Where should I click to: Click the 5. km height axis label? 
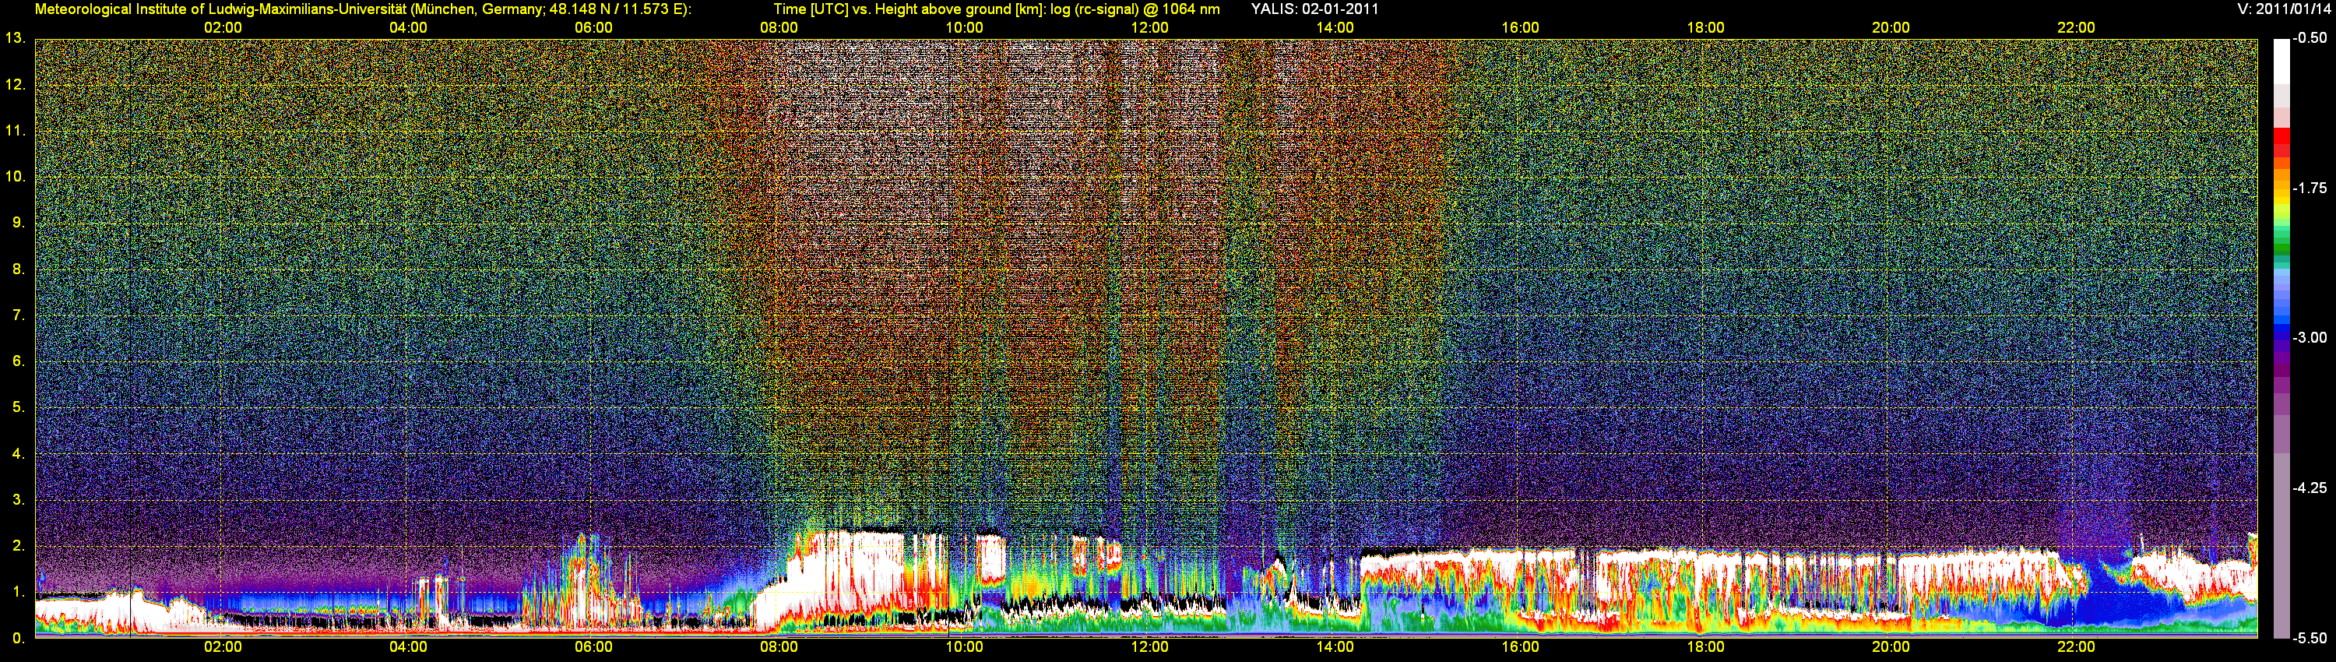pyautogui.click(x=18, y=407)
